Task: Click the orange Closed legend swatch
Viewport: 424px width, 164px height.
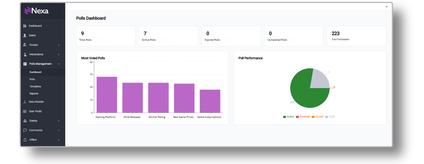Action: coord(313,117)
